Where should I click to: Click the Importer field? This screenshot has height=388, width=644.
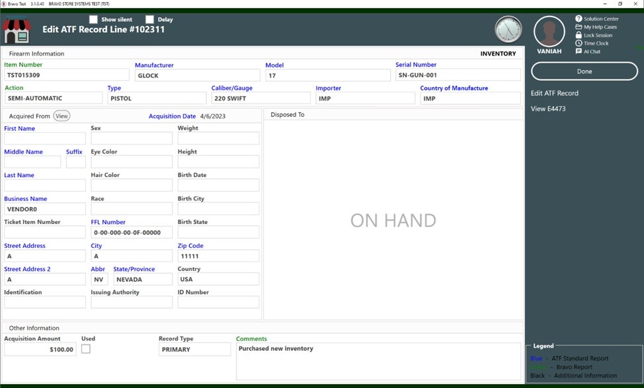tap(365, 98)
